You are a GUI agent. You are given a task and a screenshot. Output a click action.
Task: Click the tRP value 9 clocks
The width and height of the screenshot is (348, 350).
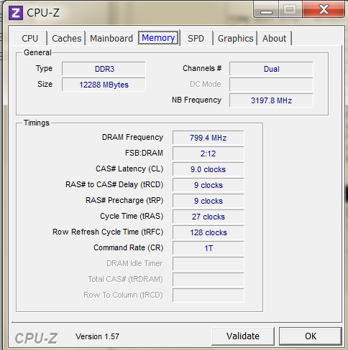(209, 201)
